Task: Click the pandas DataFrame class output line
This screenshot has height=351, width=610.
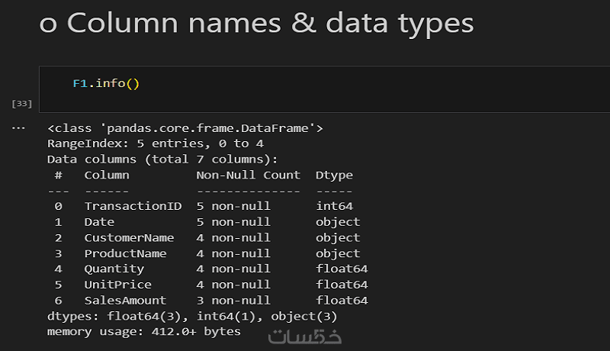Action: [x=185, y=128]
